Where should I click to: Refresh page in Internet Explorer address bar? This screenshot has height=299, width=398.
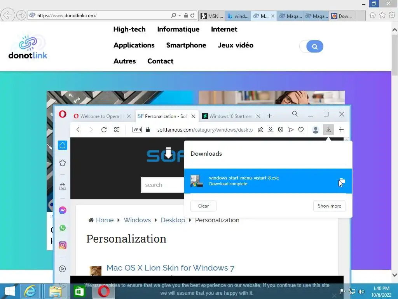[x=193, y=16]
